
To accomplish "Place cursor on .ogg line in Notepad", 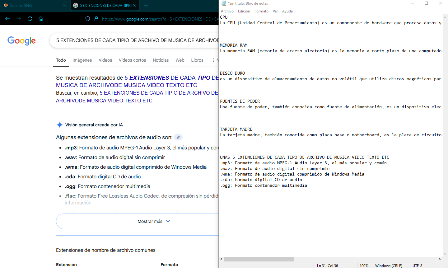I will click(x=264, y=185).
